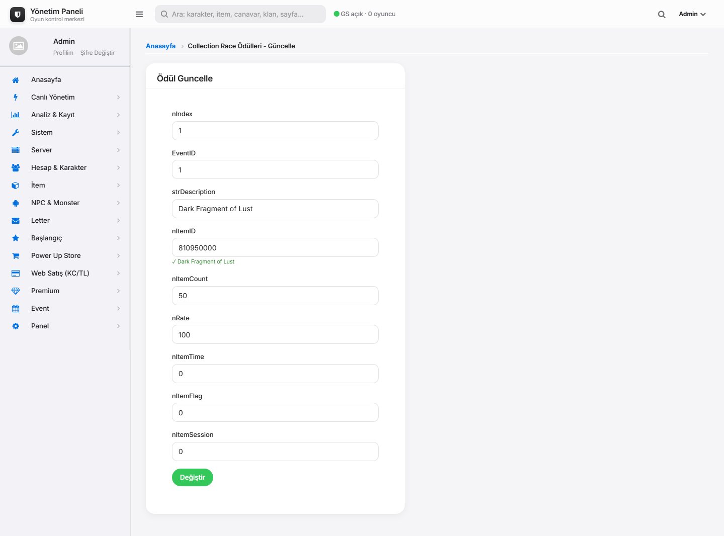The width and height of the screenshot is (724, 536).
Task: Click the Admin avatar placeholder image
Action: [19, 46]
